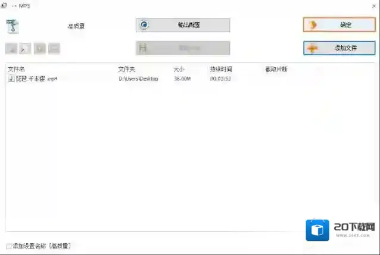Image resolution: width=380 pixels, height=255 pixels.
Task: Click the file icon next to 琵琶 千本樱
Action: coord(10,78)
